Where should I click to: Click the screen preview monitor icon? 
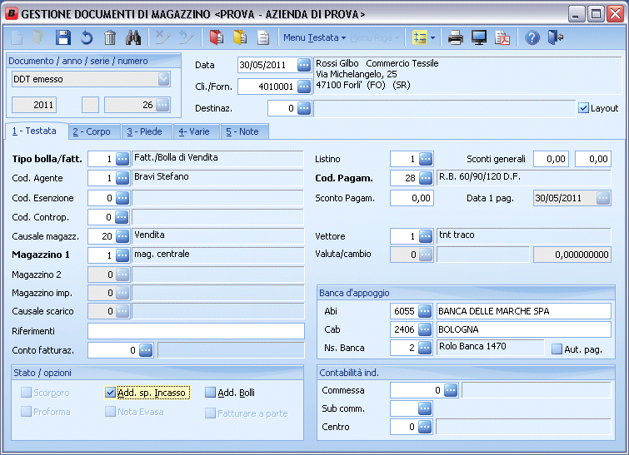point(479,37)
